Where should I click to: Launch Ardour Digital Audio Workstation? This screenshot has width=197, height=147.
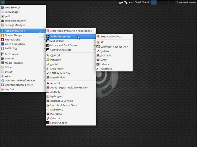[x=71, y=88]
